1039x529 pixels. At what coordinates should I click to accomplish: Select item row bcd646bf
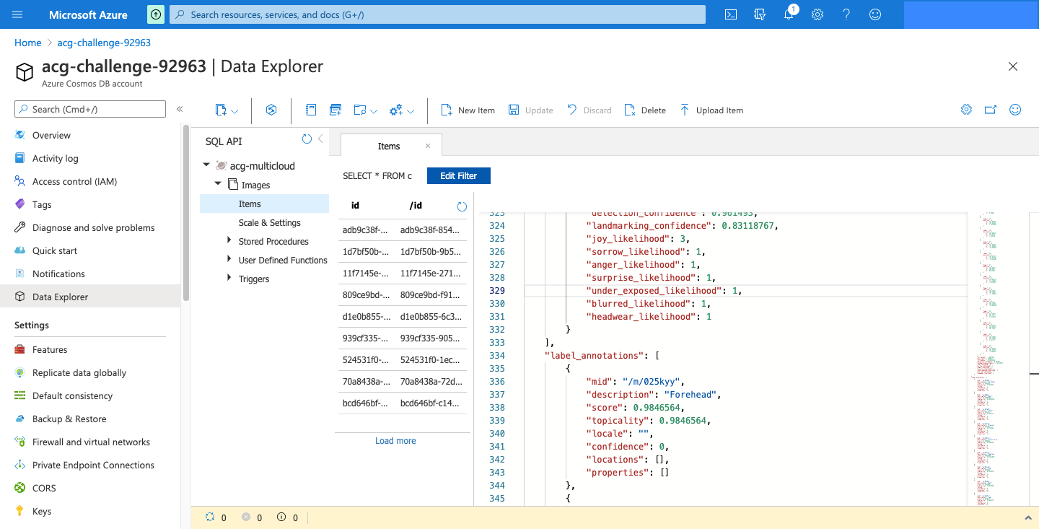(402, 403)
